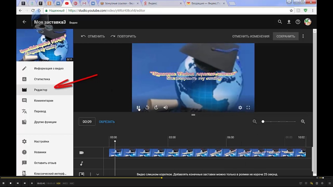Screen dimensions: 333x187
Task: Switch to the Входящие — Яндекс.Почта tab
Action: click(x=206, y=3)
